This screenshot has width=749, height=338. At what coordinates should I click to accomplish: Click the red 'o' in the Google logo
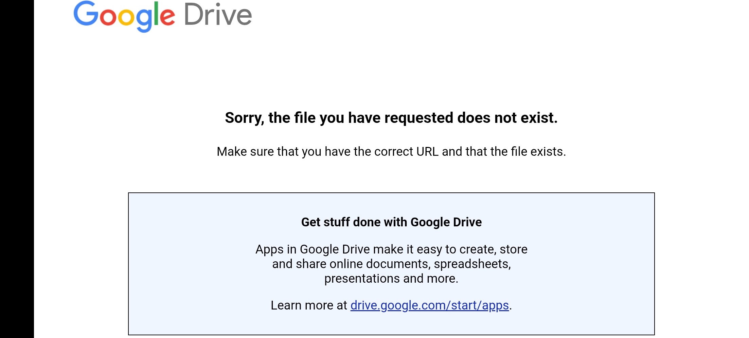click(108, 18)
